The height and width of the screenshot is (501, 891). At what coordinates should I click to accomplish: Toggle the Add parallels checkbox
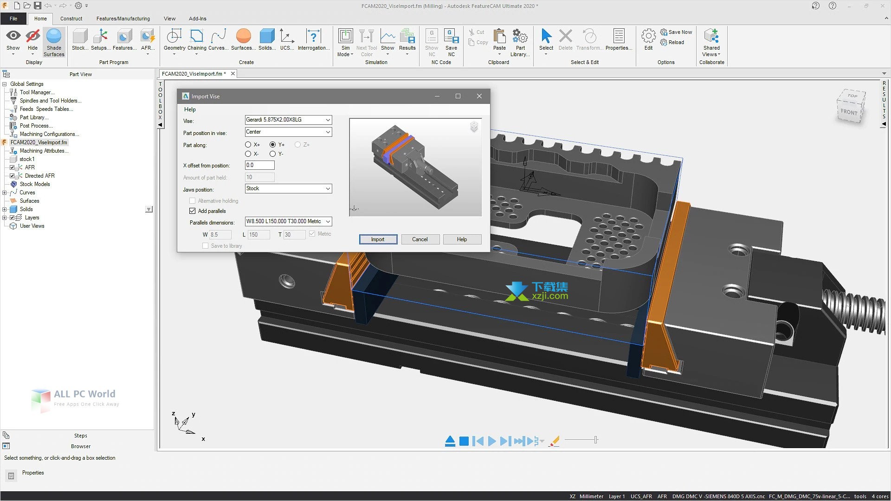tap(193, 211)
